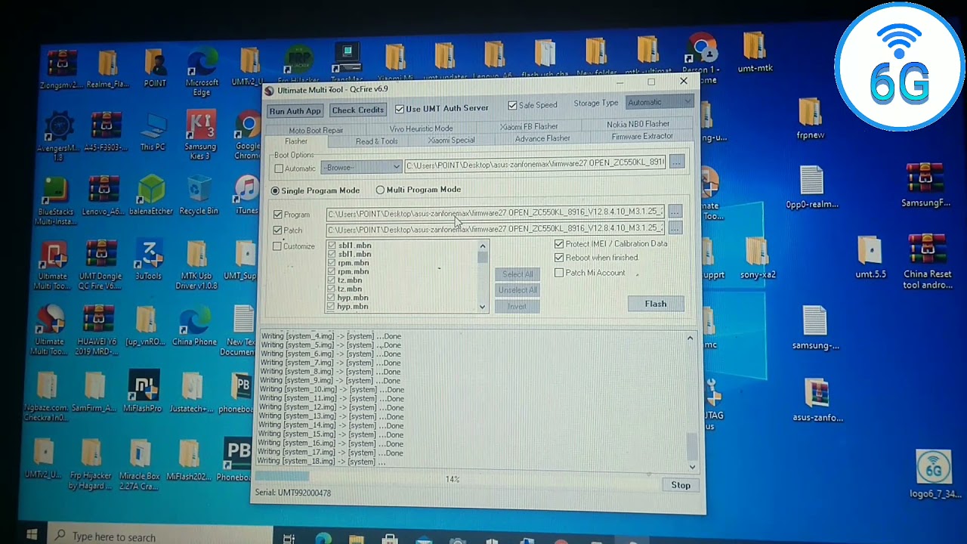Switch to Xiaomi FB Flasher tab
The width and height of the screenshot is (967, 544).
(529, 127)
